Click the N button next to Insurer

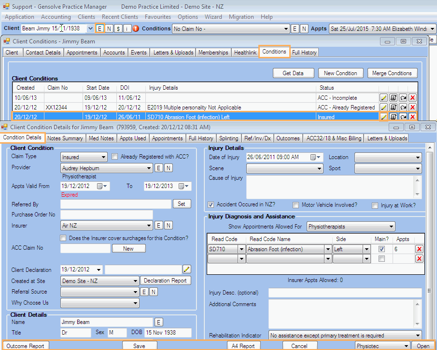(169, 225)
